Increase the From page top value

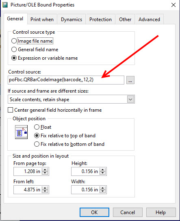coord(45,169)
